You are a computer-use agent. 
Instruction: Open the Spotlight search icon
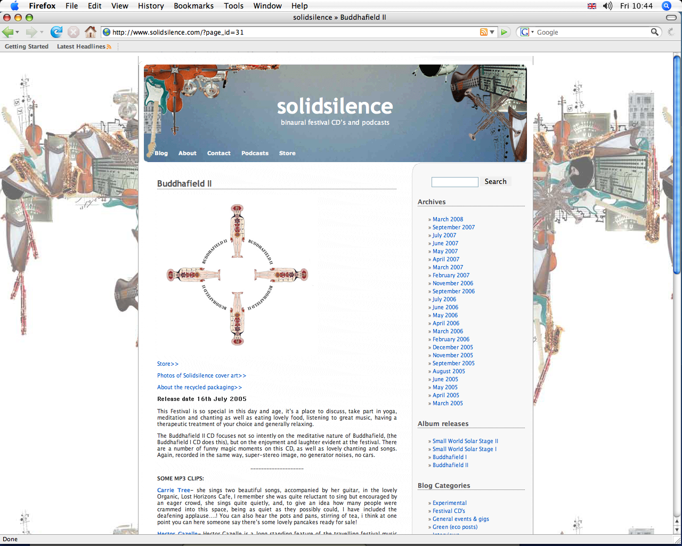666,6
